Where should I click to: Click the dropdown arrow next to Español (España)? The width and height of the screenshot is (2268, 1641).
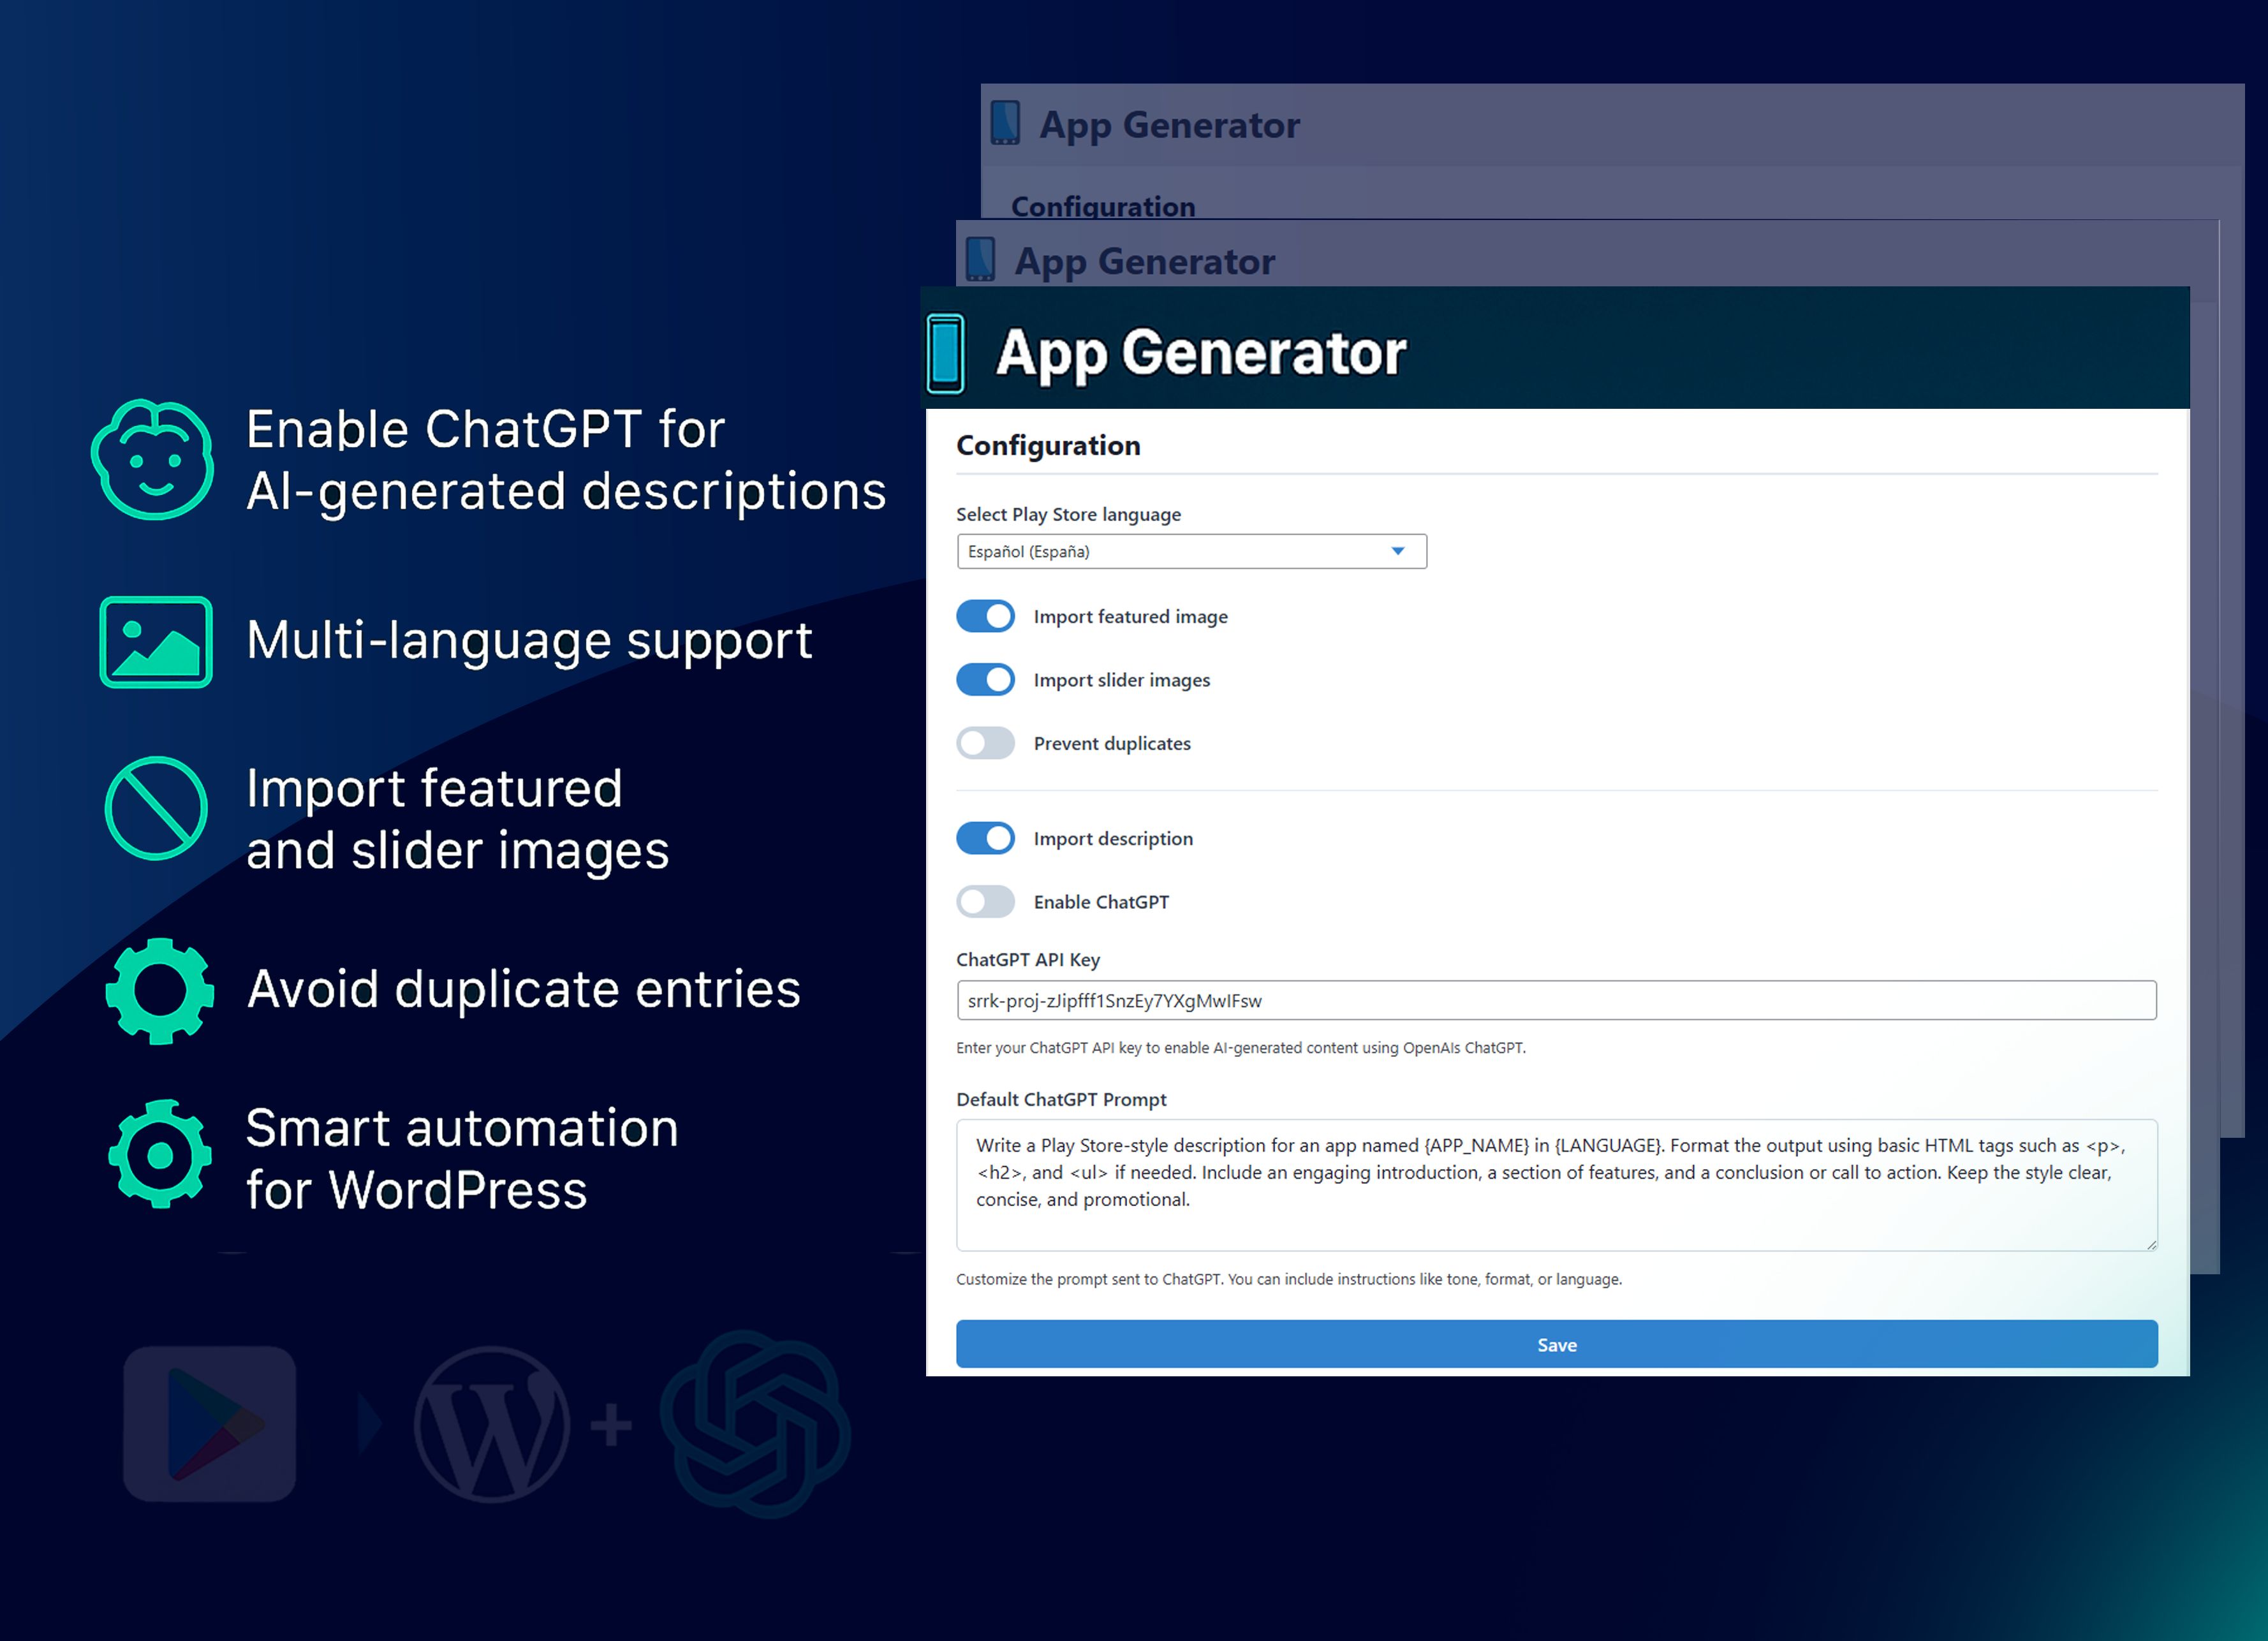(1398, 552)
